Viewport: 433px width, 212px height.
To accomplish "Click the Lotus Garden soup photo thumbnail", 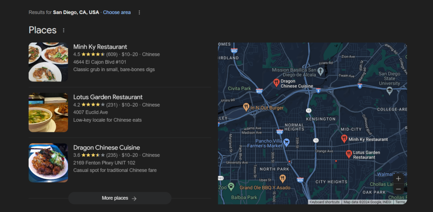I will pyautogui.click(x=48, y=113).
